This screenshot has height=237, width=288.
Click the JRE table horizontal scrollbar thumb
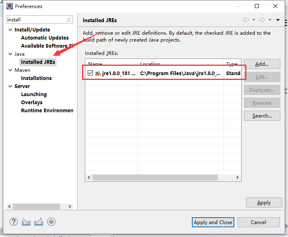pos(155,177)
